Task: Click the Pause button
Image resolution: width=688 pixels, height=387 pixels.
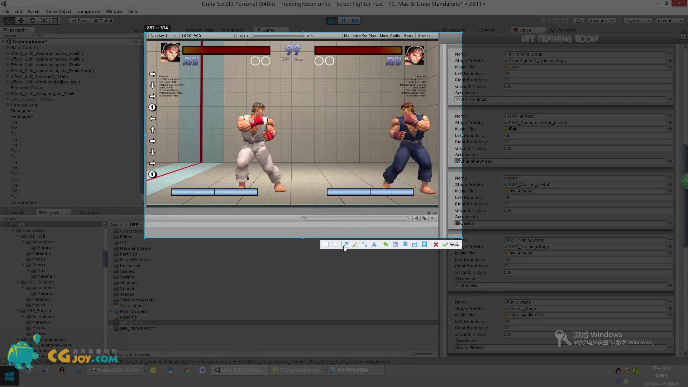Action: point(343,21)
